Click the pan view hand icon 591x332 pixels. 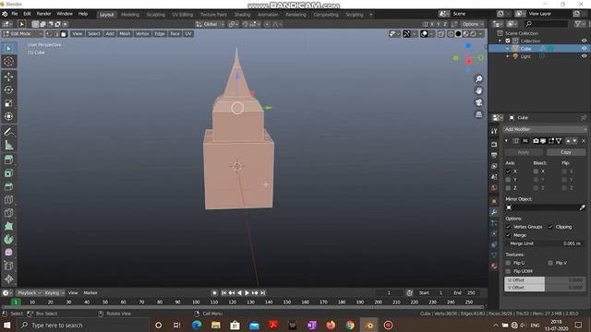click(478, 90)
